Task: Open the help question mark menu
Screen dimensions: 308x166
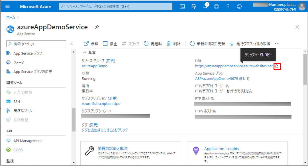Action: [x=228, y=6]
